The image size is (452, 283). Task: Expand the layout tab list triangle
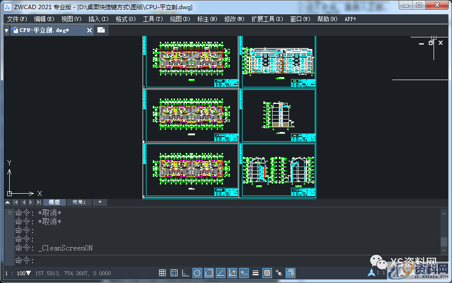coord(8,202)
